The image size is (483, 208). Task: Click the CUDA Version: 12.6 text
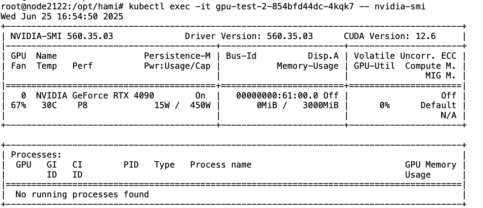click(390, 36)
